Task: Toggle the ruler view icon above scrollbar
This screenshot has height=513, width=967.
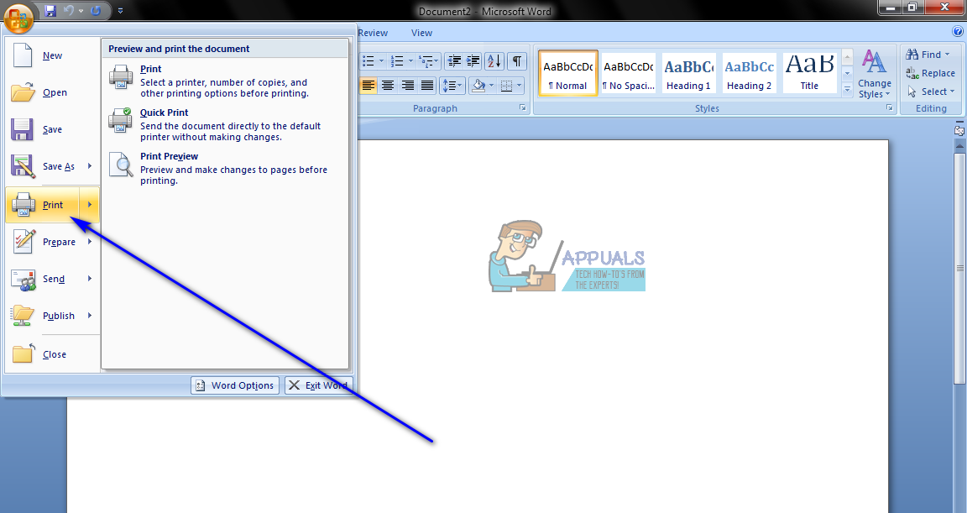Action: pos(959,130)
